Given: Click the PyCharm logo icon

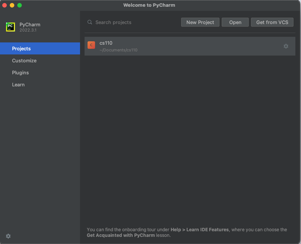Looking at the screenshot, I should [11, 27].
